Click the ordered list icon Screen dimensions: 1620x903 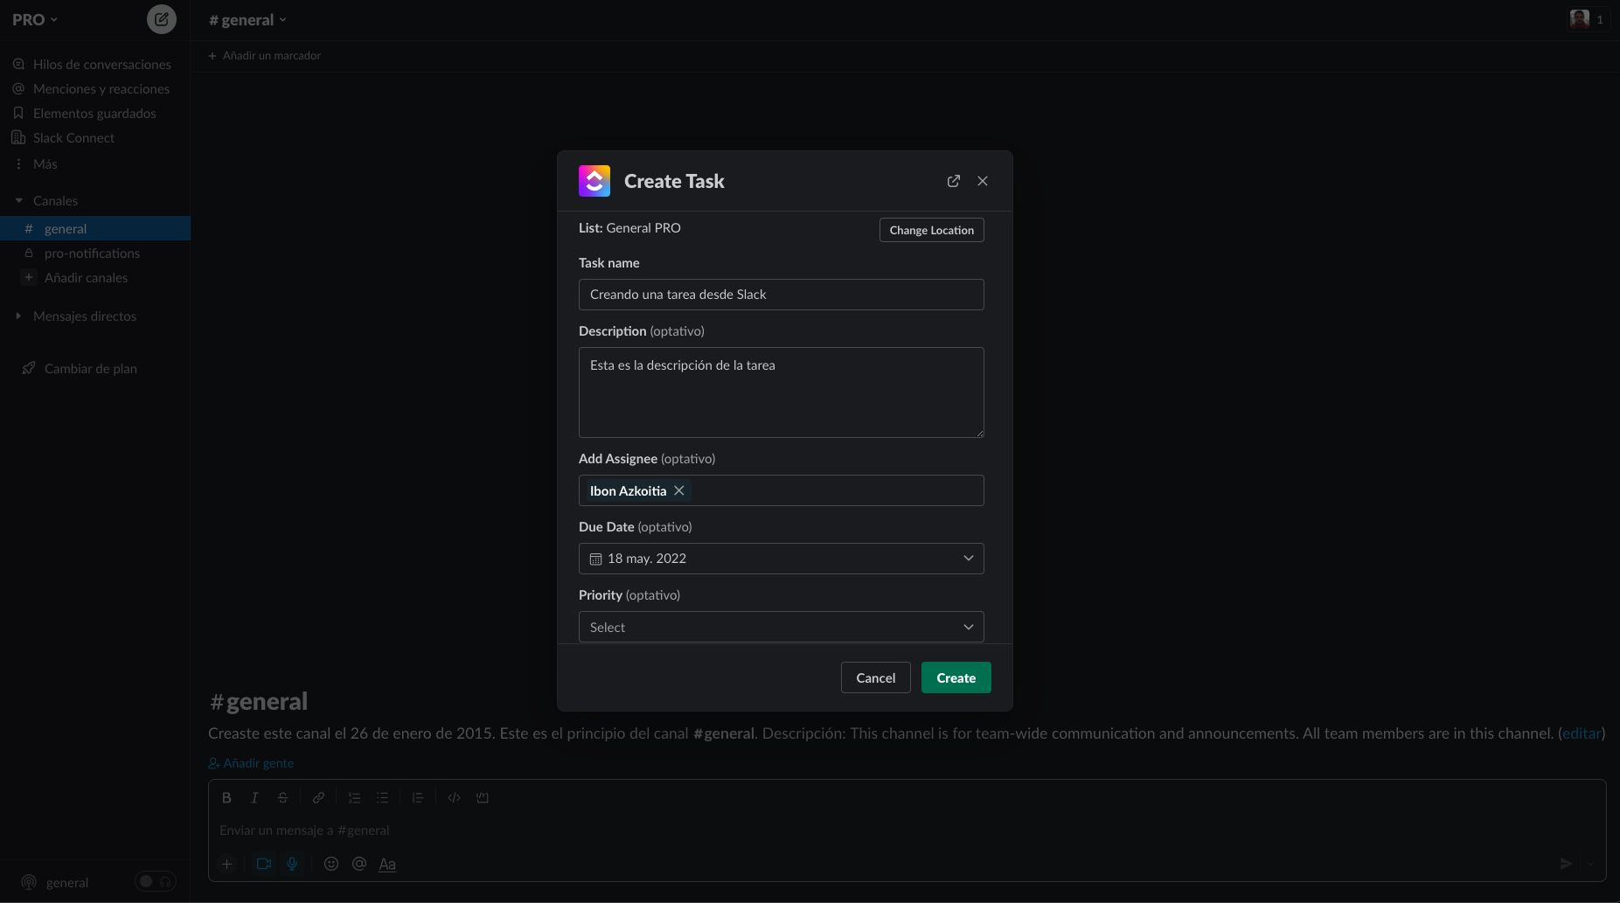354,797
